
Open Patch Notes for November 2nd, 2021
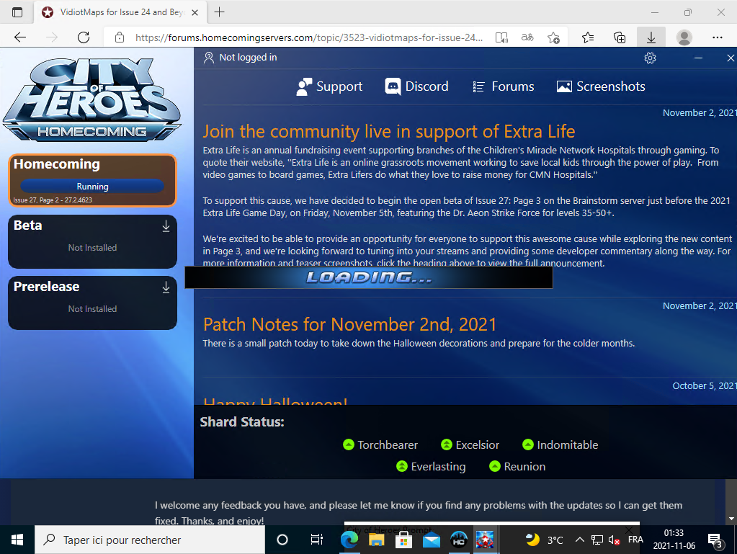[x=349, y=325]
